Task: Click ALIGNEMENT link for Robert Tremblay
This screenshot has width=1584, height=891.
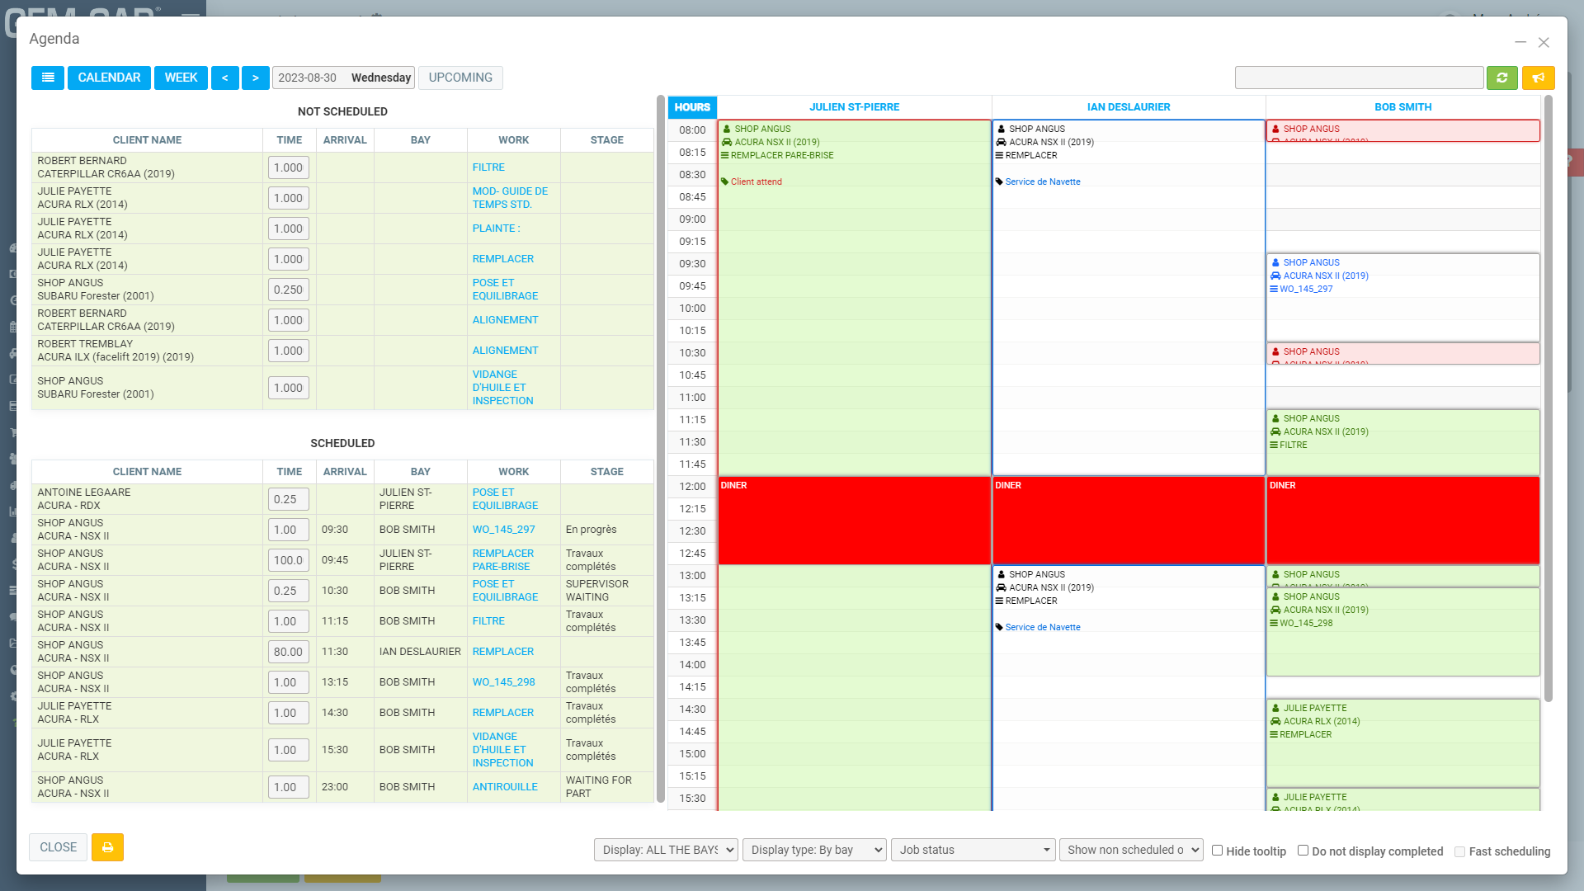Action: [x=505, y=351]
